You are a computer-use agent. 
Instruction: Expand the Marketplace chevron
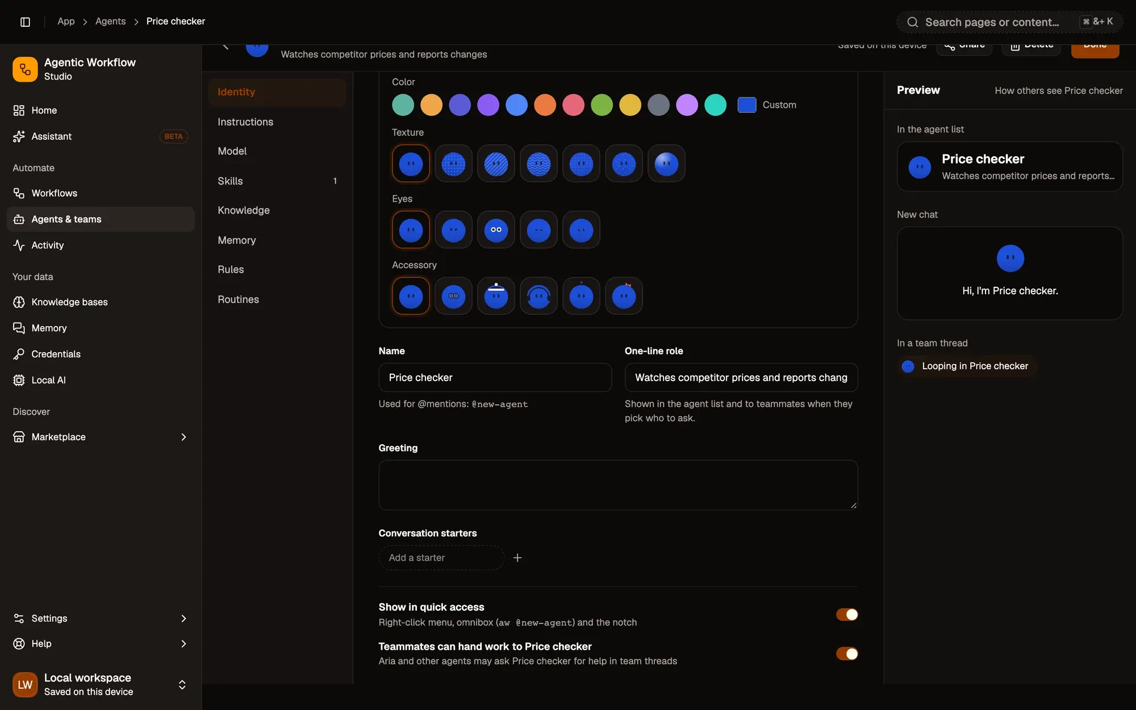click(183, 437)
